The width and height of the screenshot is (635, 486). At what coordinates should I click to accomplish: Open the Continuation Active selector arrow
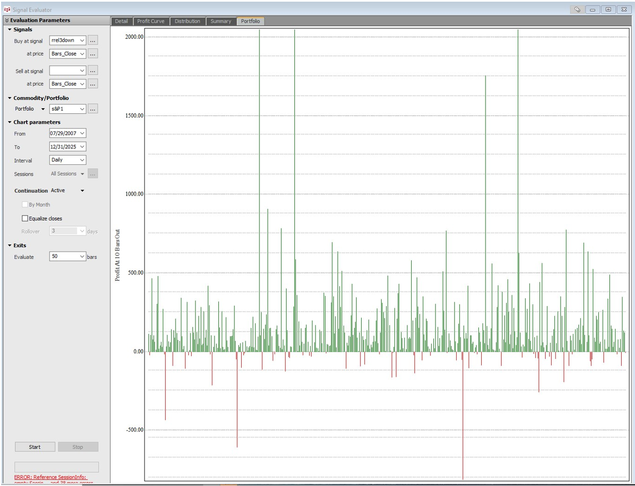(83, 191)
